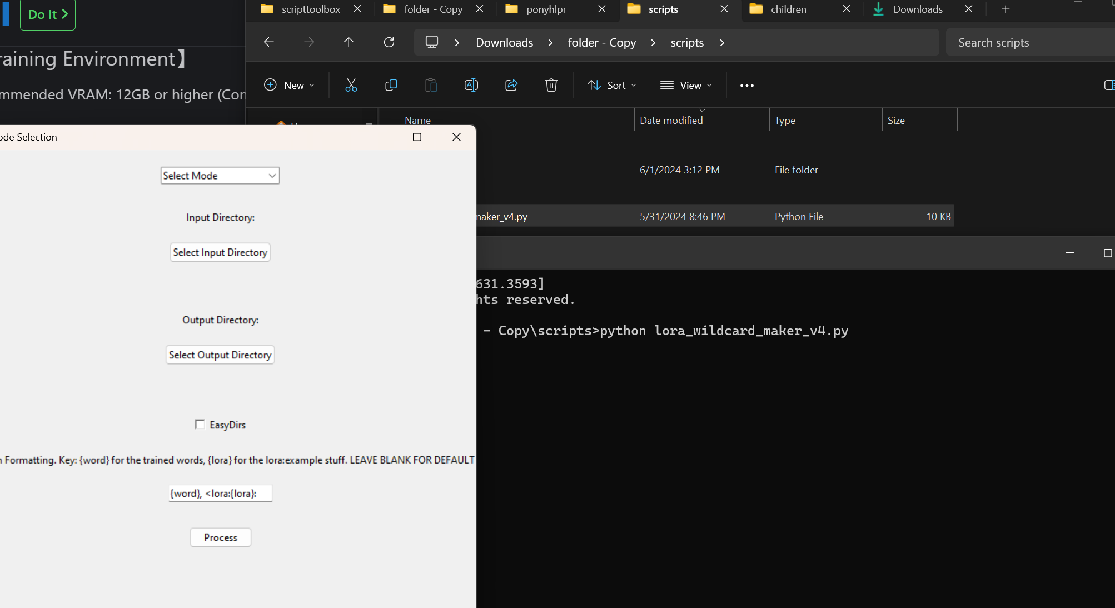The image size is (1115, 608).
Task: Open the See more options ellipsis
Action: [x=746, y=85]
